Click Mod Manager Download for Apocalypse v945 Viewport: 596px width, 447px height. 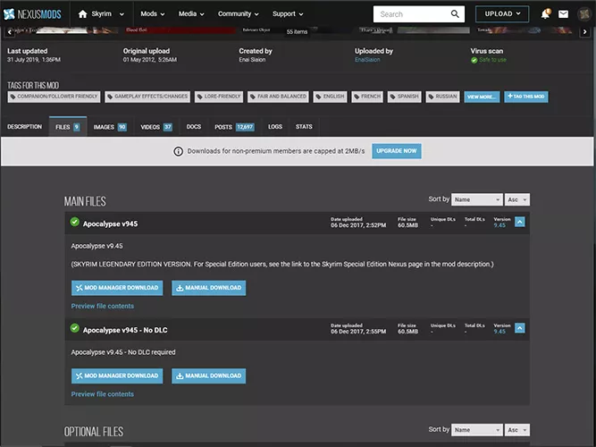[117, 288]
